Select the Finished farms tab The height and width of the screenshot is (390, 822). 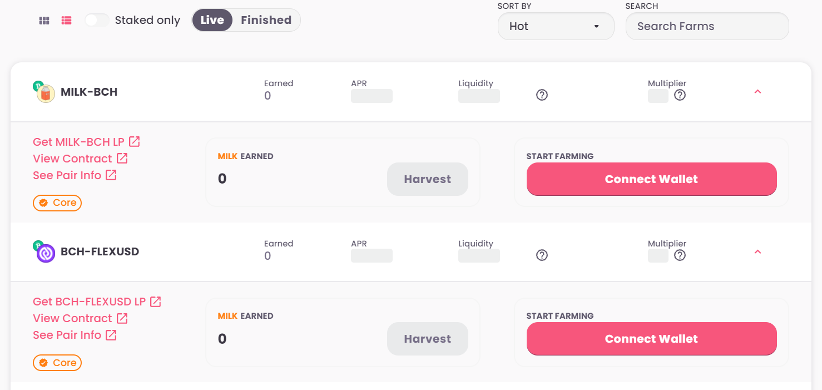point(266,20)
